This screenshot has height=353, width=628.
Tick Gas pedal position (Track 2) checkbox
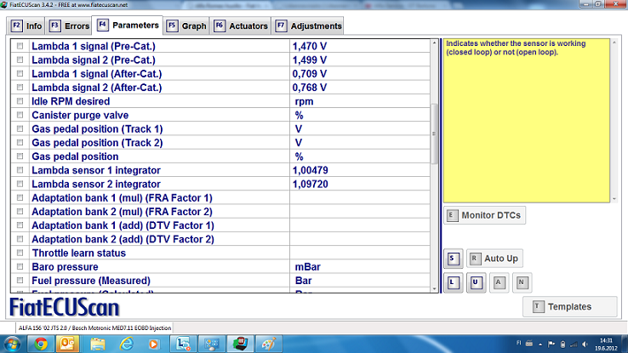tap(20, 143)
